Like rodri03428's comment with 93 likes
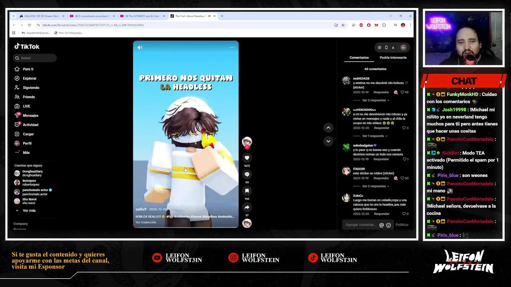Screen dimensions: 511x287 (402, 92)
